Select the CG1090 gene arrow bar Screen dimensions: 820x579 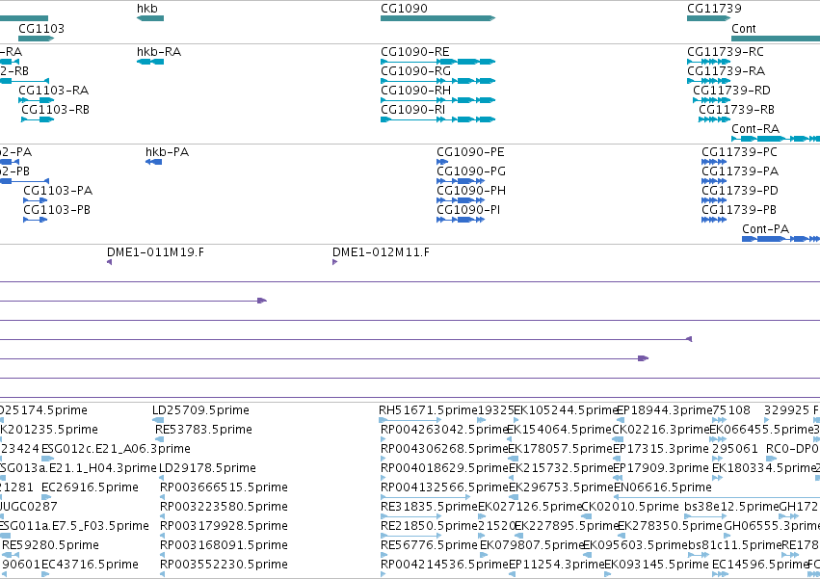click(437, 18)
